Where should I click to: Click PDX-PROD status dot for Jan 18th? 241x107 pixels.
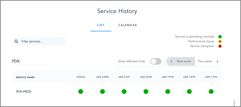point(189,92)
